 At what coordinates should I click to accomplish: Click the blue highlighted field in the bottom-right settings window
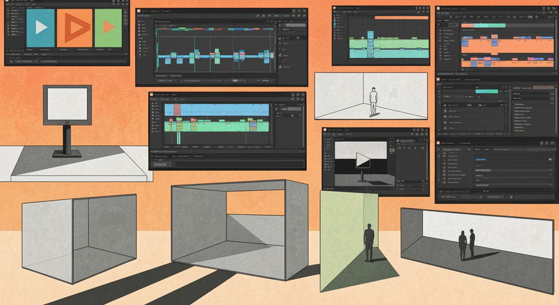[481, 159]
